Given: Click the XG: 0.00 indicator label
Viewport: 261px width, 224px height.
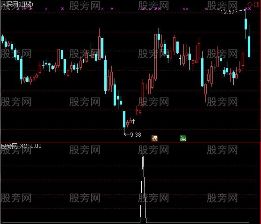Looking at the screenshot, I should coord(30,146).
